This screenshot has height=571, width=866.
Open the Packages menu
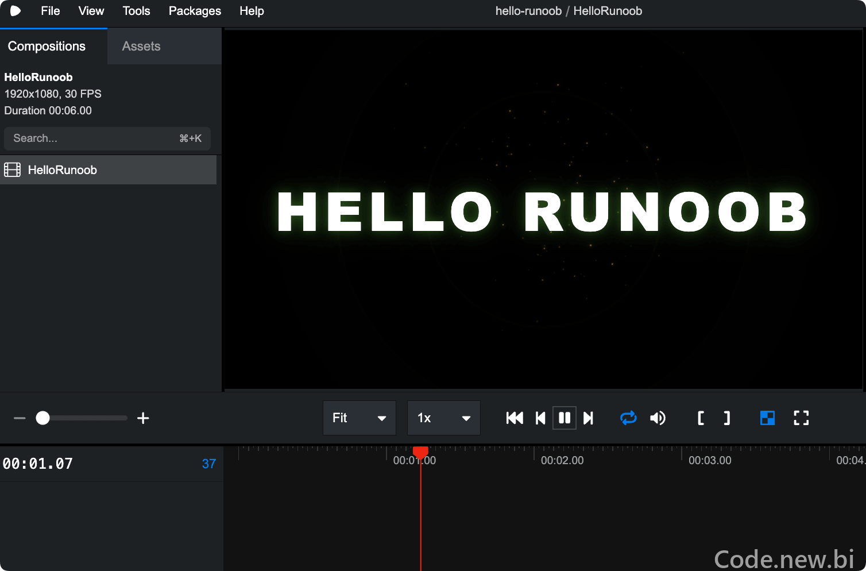(195, 11)
